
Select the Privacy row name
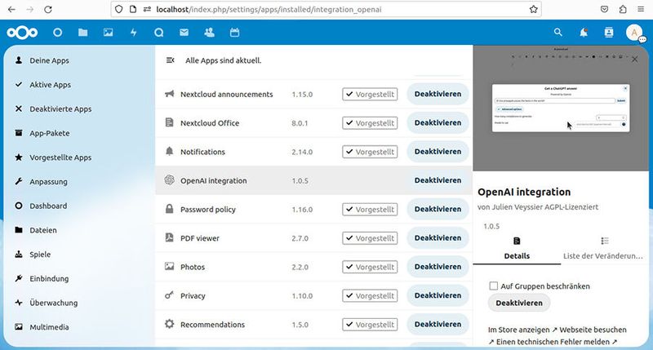coord(193,296)
